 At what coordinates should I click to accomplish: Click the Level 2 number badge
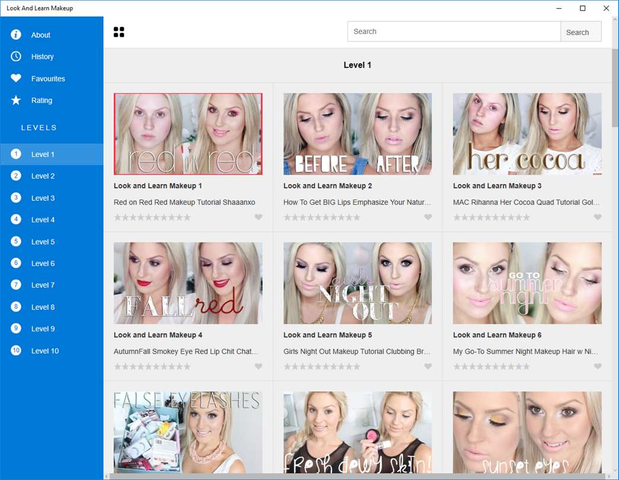tap(16, 176)
